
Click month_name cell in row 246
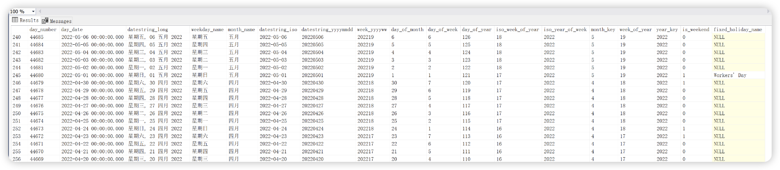[242, 83]
